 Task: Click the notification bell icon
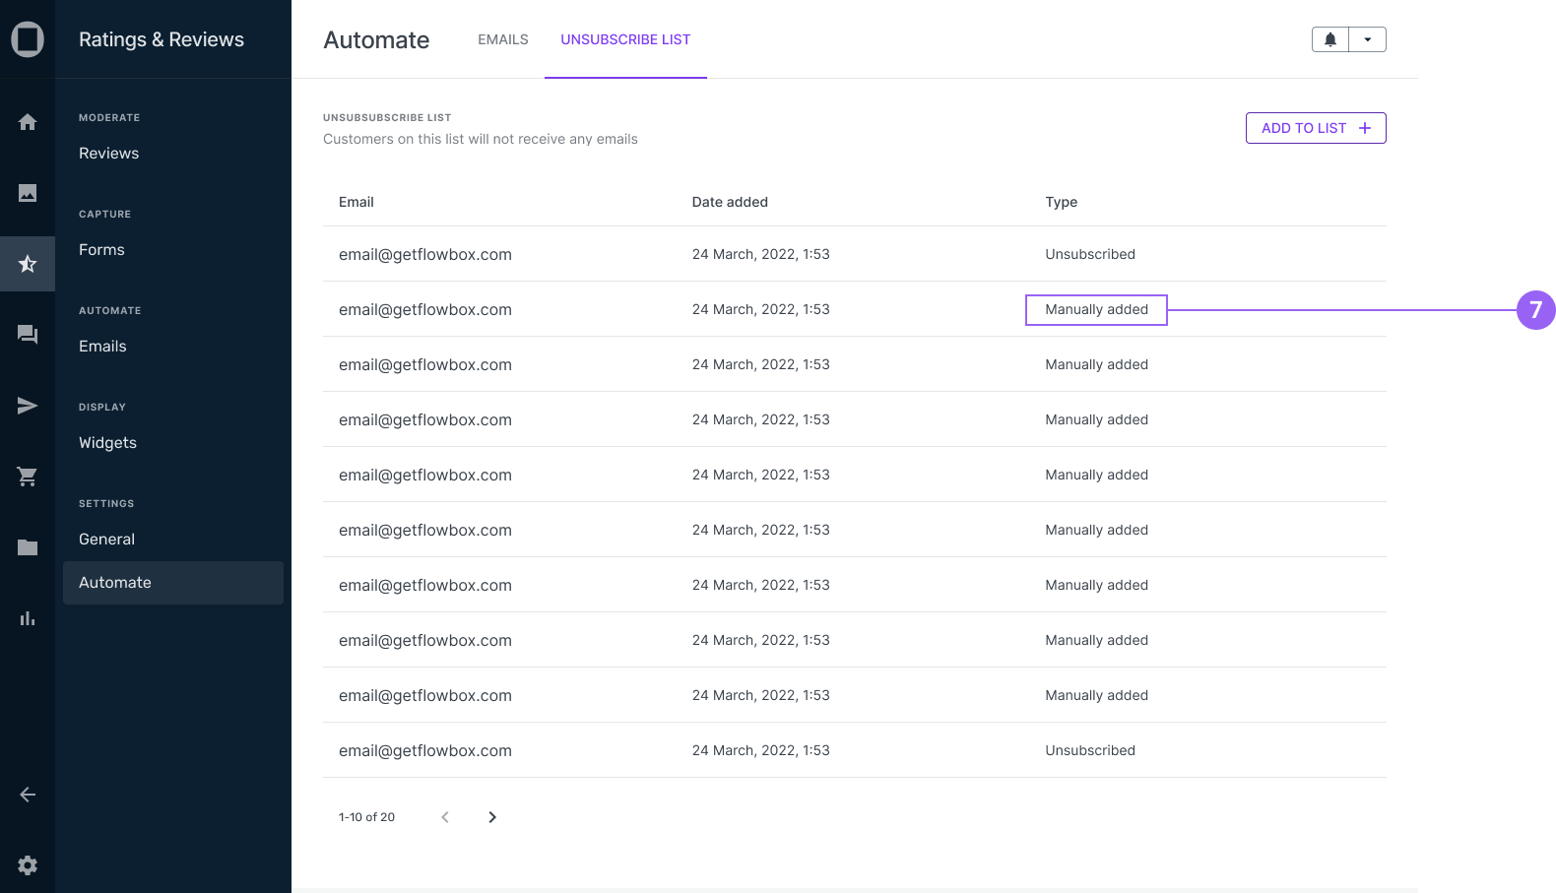1330,39
